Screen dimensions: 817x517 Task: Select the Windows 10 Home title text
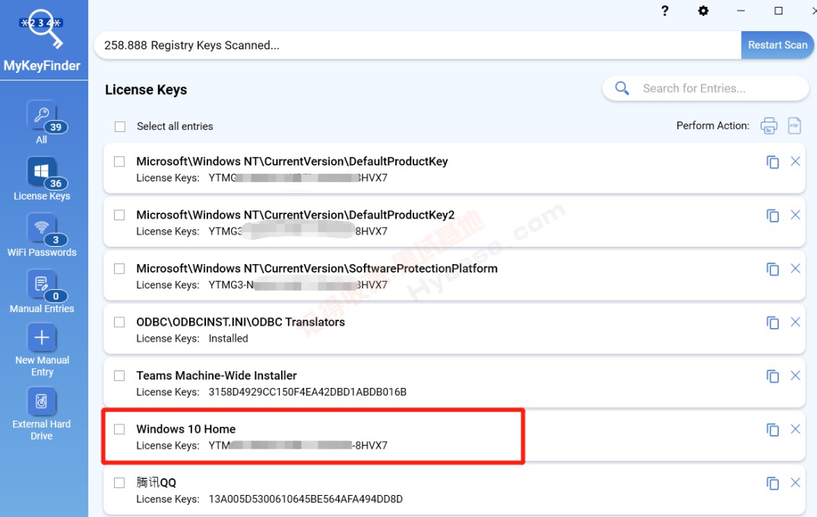pos(186,429)
